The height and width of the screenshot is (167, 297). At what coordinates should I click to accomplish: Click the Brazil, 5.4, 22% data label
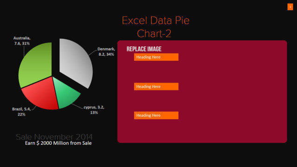tap(21, 111)
